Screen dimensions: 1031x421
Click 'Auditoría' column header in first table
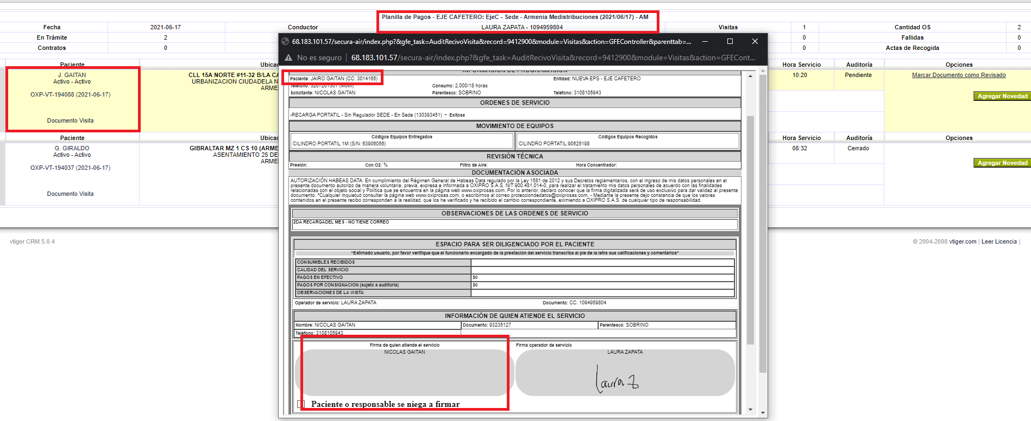tap(859, 65)
